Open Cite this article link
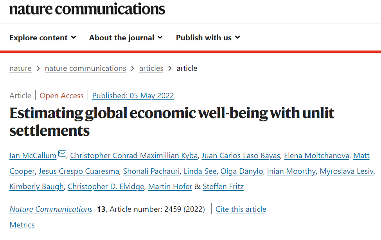Screen dimensions: 381x240 point(241,209)
